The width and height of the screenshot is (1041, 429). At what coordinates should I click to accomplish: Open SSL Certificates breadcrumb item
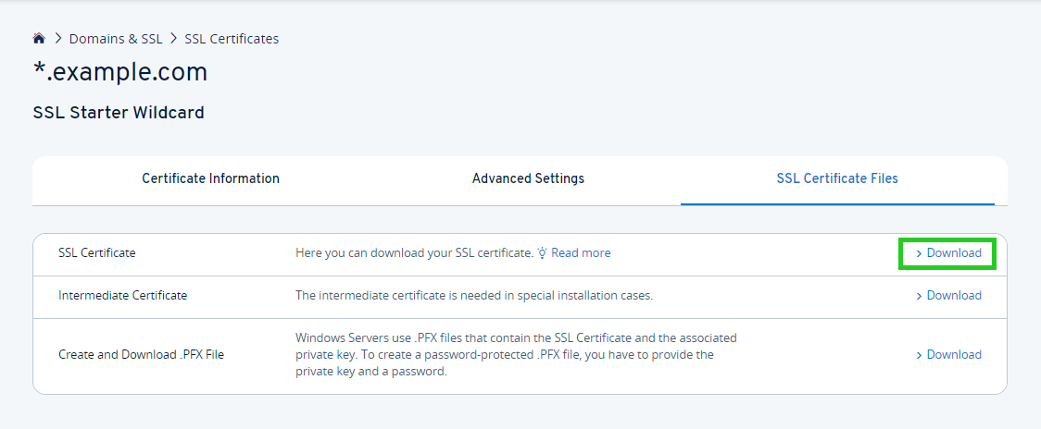pos(232,39)
